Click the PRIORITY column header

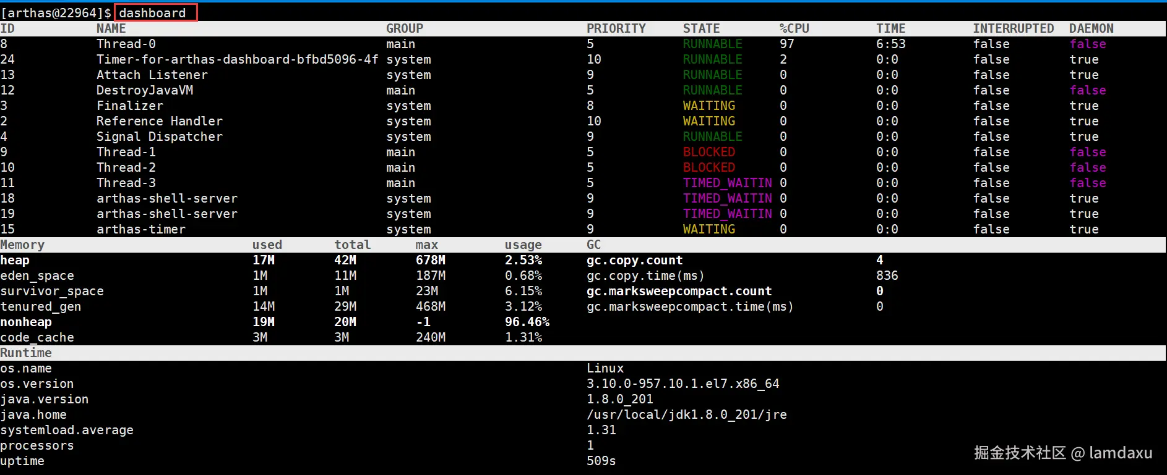(616, 28)
